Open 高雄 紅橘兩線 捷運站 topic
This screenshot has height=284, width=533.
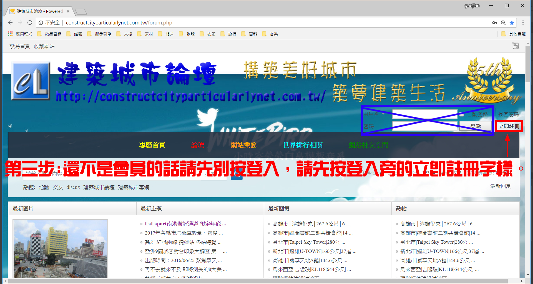pos(183,242)
